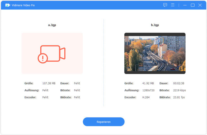Select the b.3gp sample video thumbnail
Image resolution: width=207 pixels, height=135 pixels.
tap(155, 53)
